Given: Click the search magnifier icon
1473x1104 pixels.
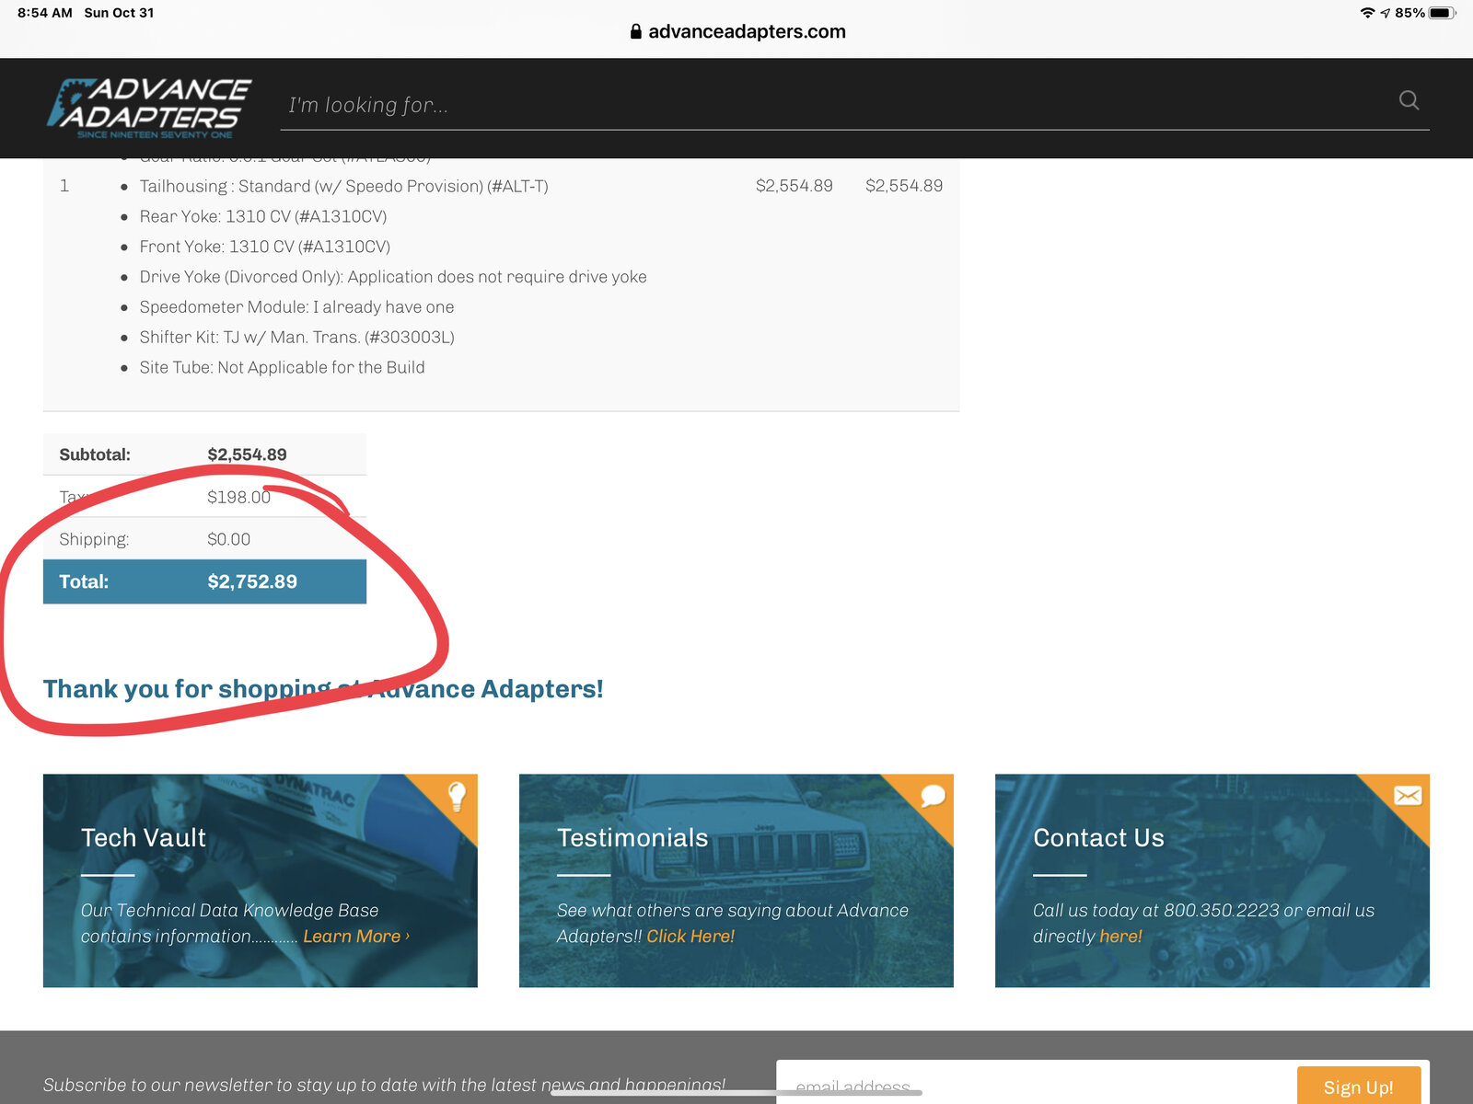Looking at the screenshot, I should (1409, 100).
